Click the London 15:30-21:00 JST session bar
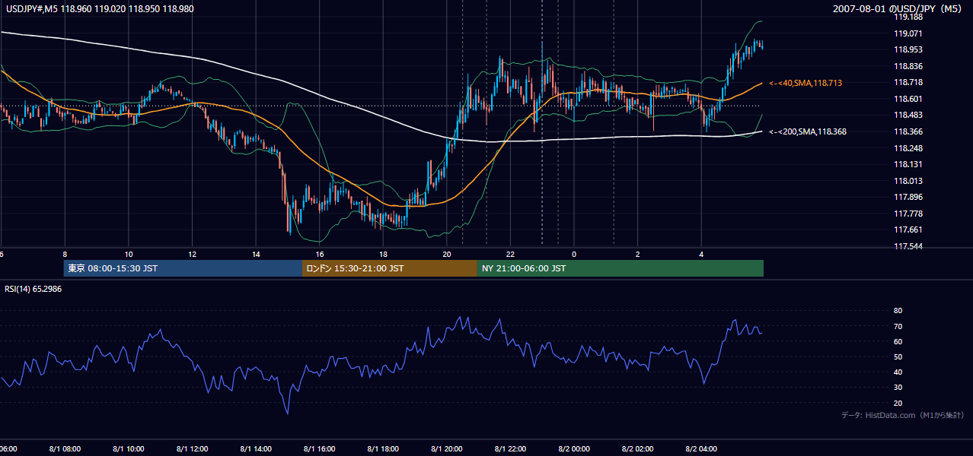The width and height of the screenshot is (973, 456). (x=390, y=268)
